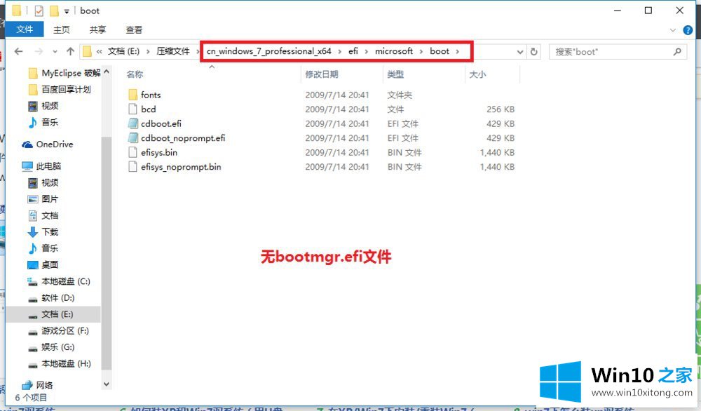Select 文档 (E:) drive in sidebar

tap(53, 314)
